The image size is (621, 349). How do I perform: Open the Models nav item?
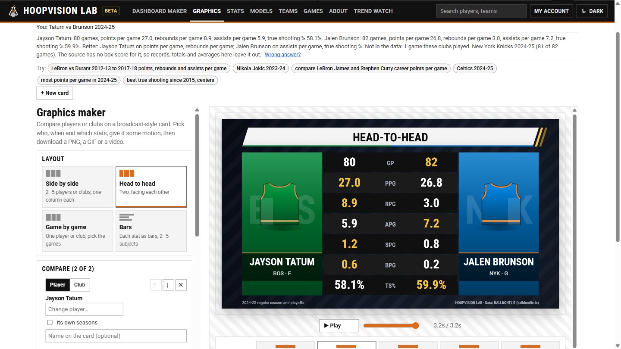tap(261, 11)
